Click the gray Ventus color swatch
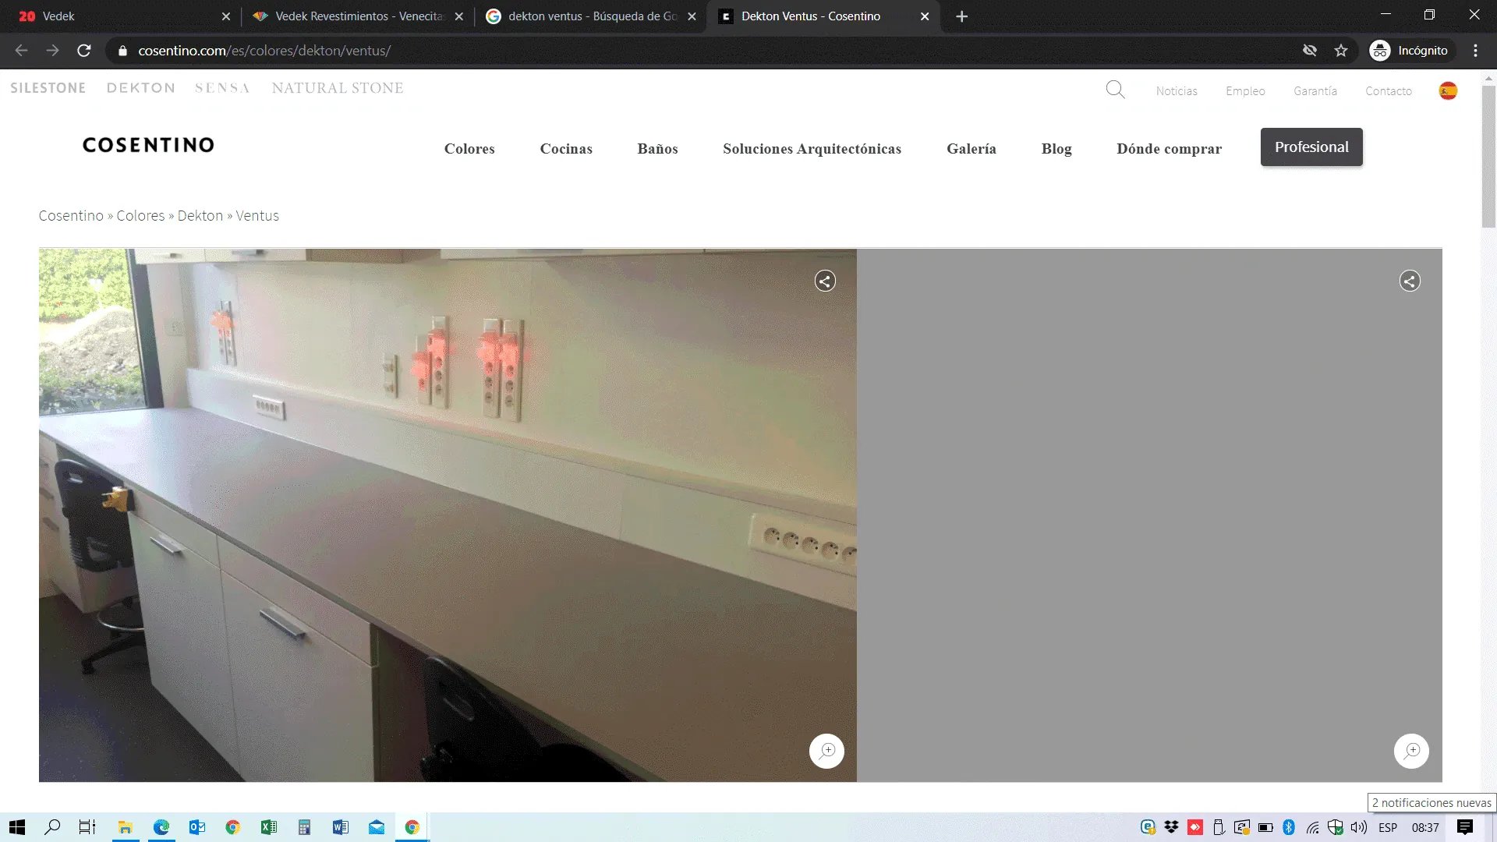This screenshot has height=842, width=1497. [x=1149, y=515]
